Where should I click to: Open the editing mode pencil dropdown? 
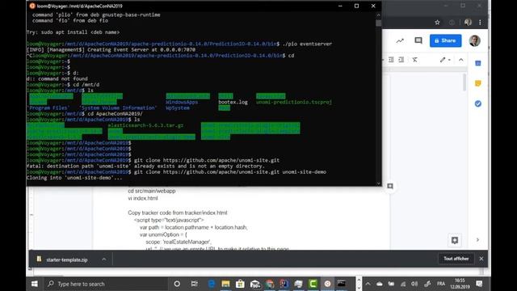click(445, 60)
